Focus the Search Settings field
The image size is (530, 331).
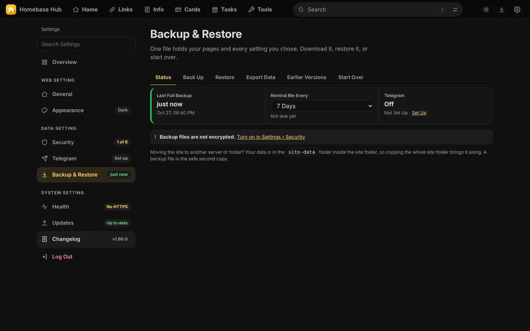[x=86, y=44]
